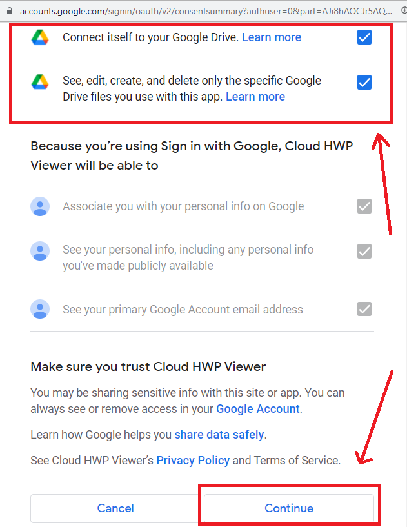Open Learn more for specific Drive files permission
The height and width of the screenshot is (527, 407).
[255, 97]
